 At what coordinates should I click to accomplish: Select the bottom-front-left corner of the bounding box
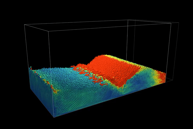click(x=54, y=117)
